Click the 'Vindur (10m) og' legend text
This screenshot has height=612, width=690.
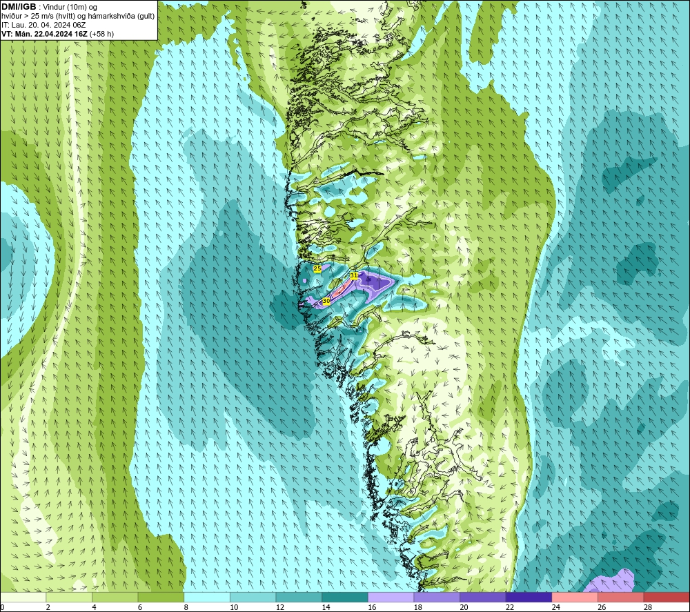pyautogui.click(x=70, y=8)
